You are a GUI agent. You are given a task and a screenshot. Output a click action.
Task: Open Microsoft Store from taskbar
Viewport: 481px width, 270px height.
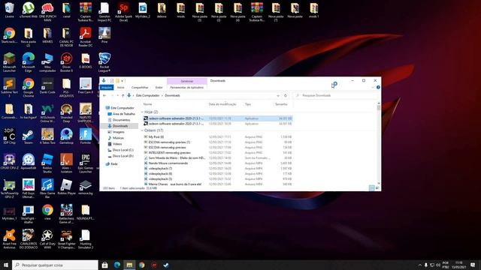click(x=105, y=265)
